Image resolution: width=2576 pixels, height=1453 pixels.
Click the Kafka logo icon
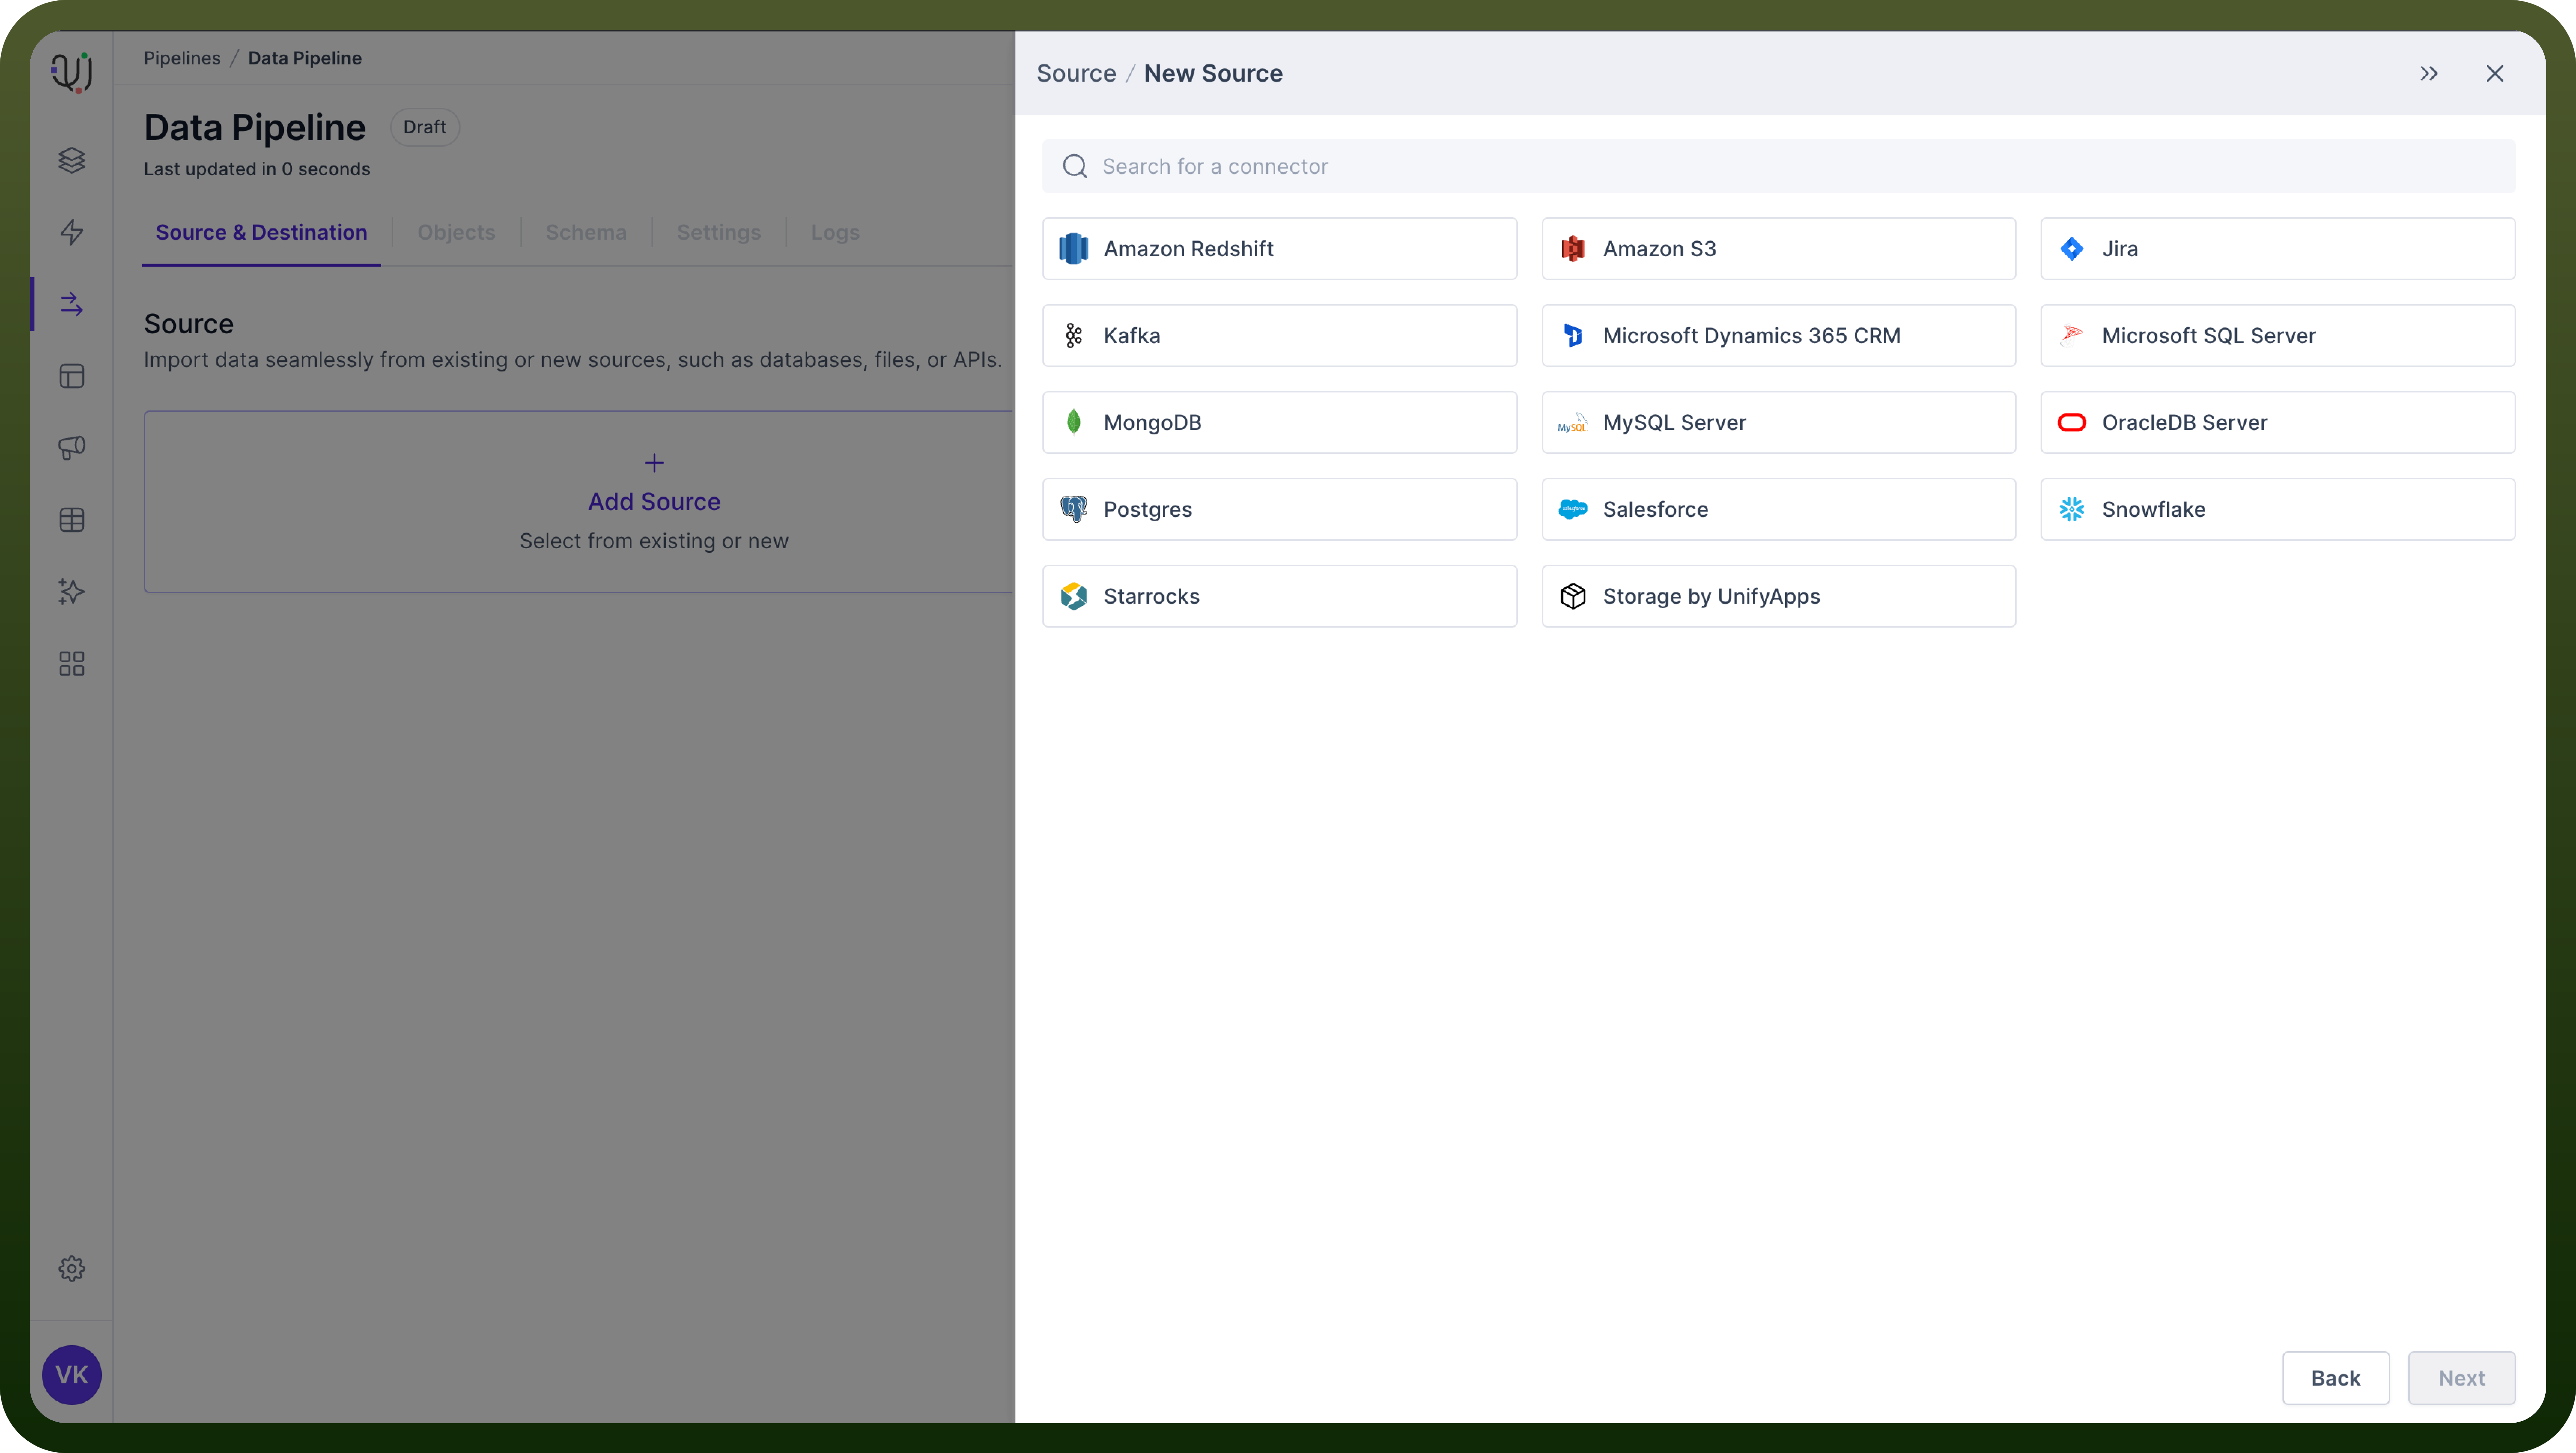1073,336
